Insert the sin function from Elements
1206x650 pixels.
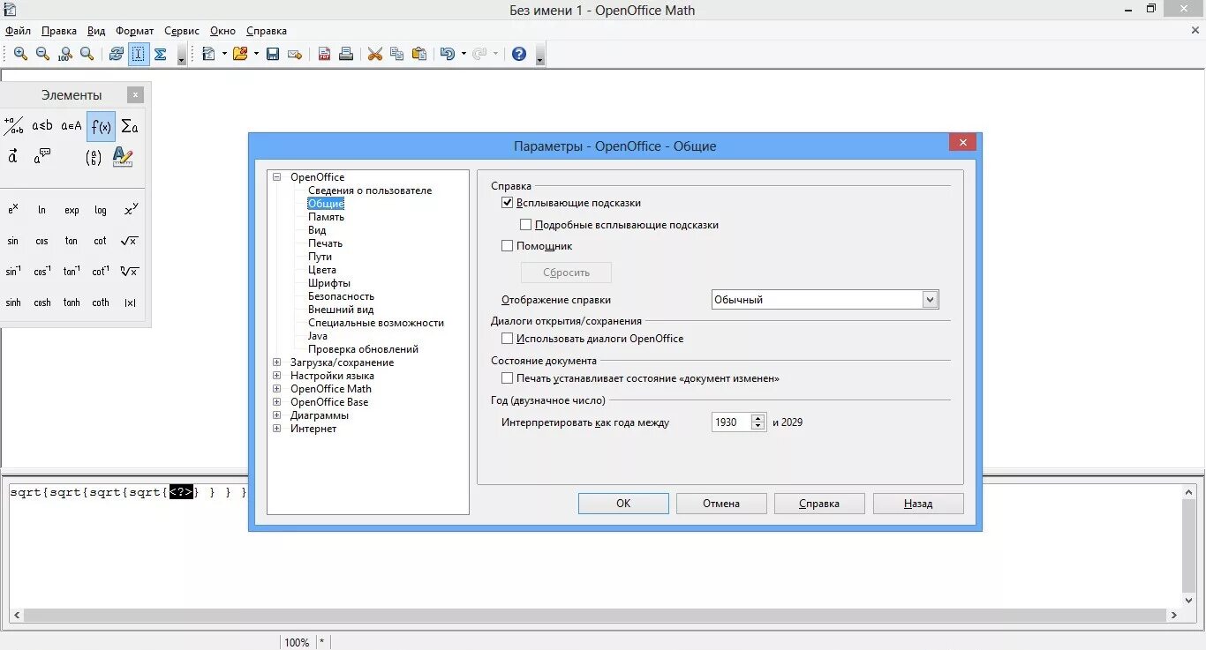pyautogui.click(x=13, y=241)
